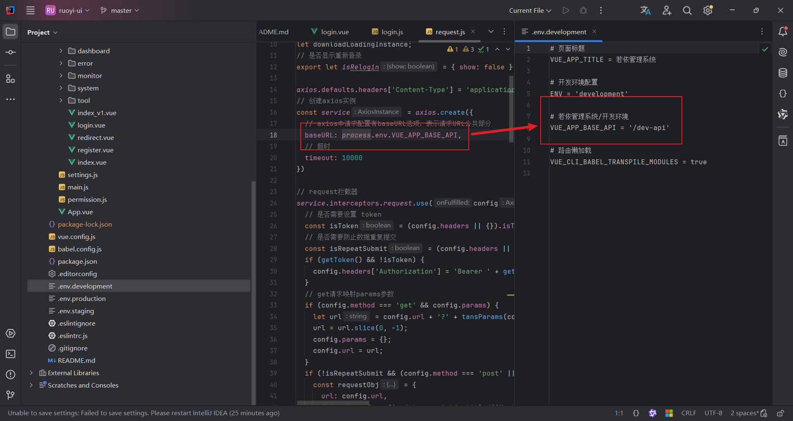Viewport: 793px width, 421px height.
Task: Open the Git tool window
Action: [11, 395]
